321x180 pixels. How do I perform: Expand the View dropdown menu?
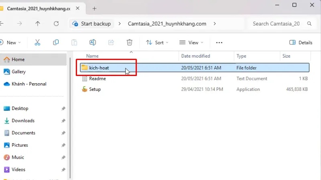(x=191, y=42)
